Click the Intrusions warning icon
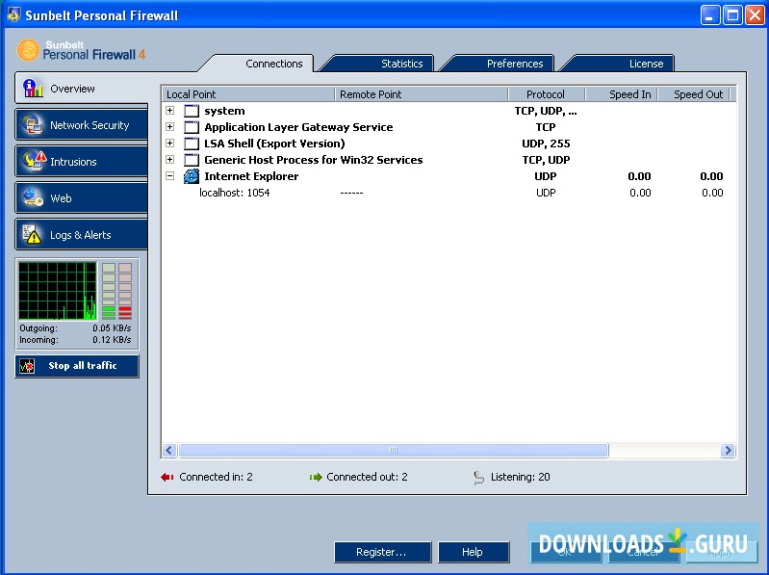Viewport: 769px width, 575px height. (34, 162)
